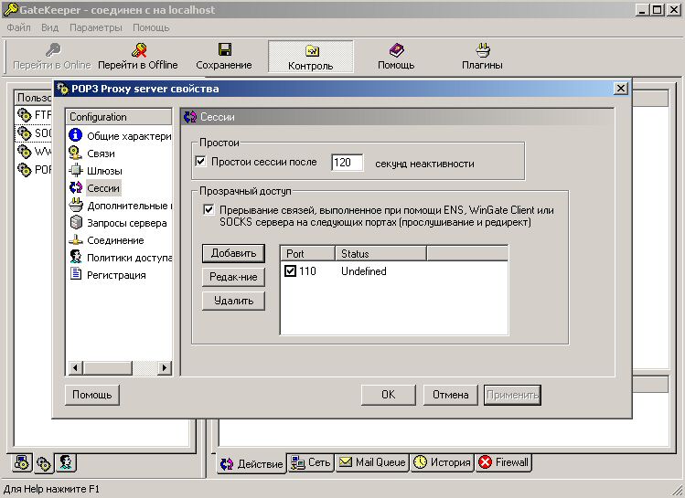The image size is (685, 498).
Task: Click the Configuration horizontal scrollbar thumb
Action: pyautogui.click(x=108, y=367)
